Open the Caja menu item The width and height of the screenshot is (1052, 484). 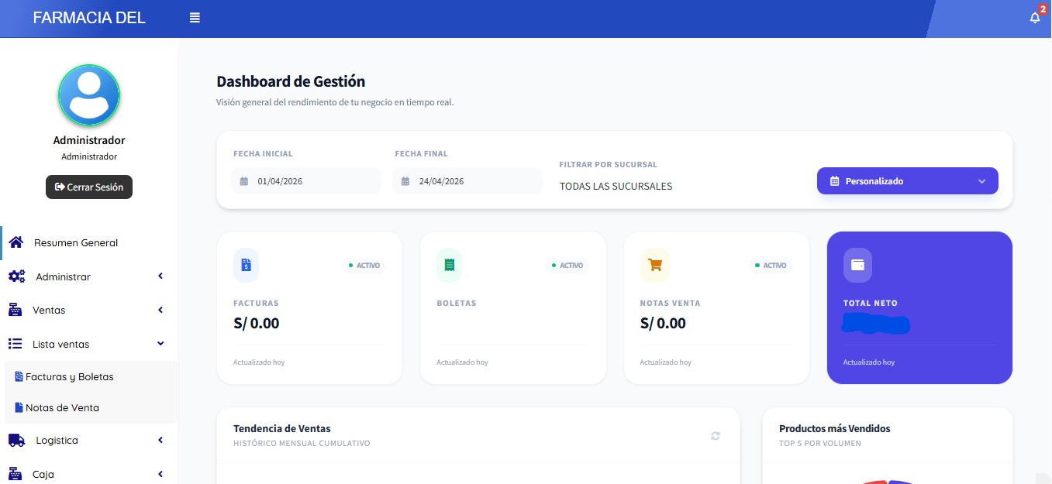tap(89, 474)
